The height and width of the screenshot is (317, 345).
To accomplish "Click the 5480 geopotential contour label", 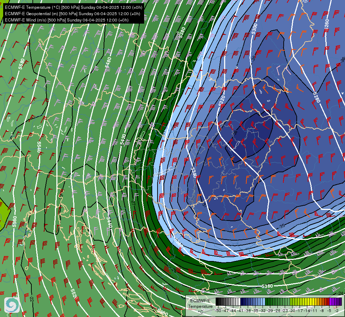I will tap(108, 62).
